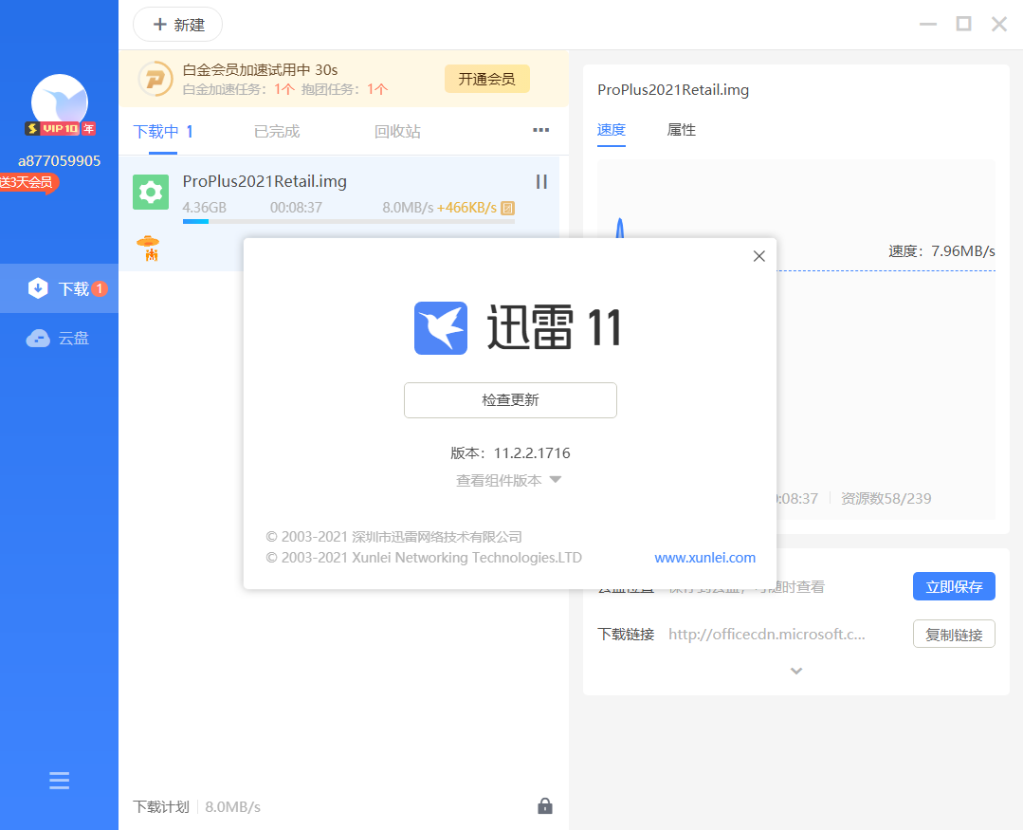Open the 云盘 cloud drive section
Image resolution: width=1023 pixels, height=830 pixels.
[x=60, y=338]
